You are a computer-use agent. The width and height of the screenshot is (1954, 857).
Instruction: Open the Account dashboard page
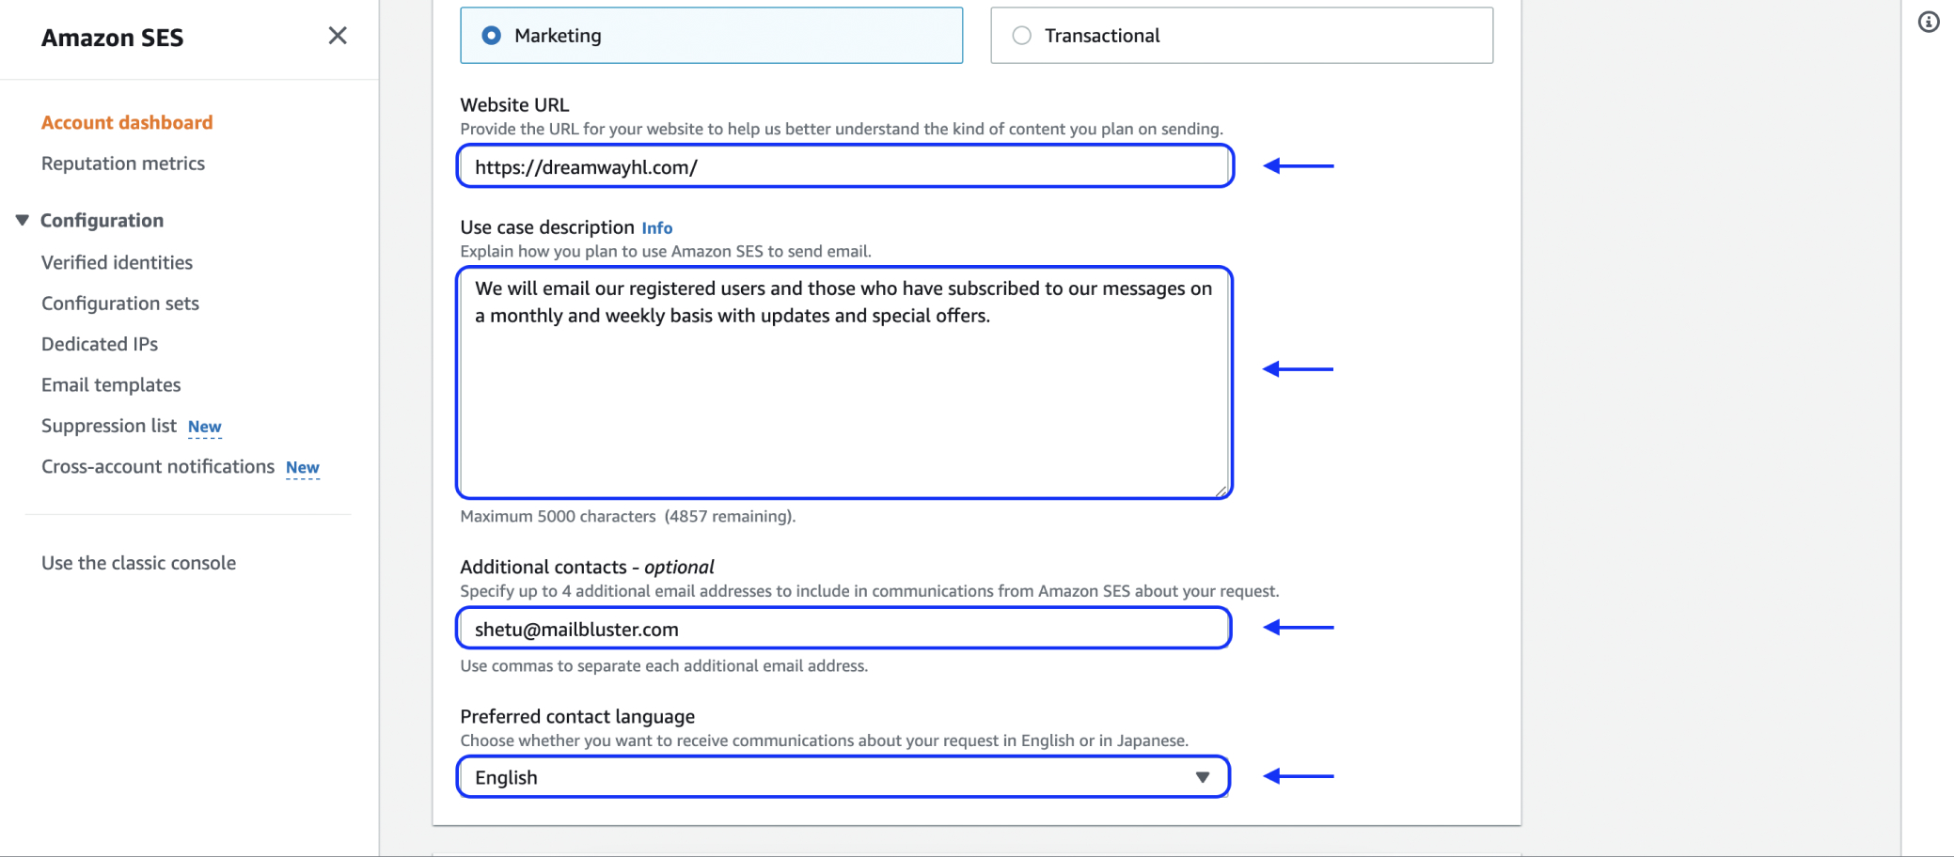tap(127, 122)
